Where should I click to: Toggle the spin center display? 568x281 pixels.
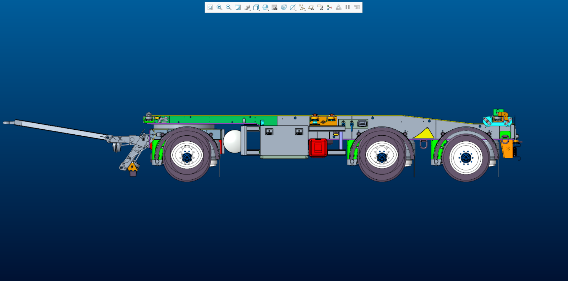point(329,7)
